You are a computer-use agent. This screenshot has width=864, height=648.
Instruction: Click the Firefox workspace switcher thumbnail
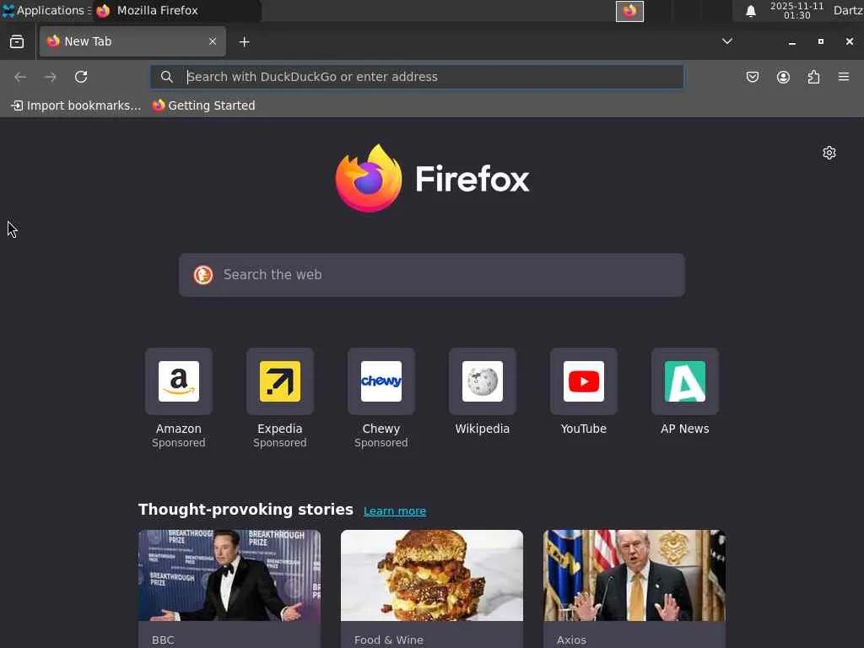click(629, 11)
